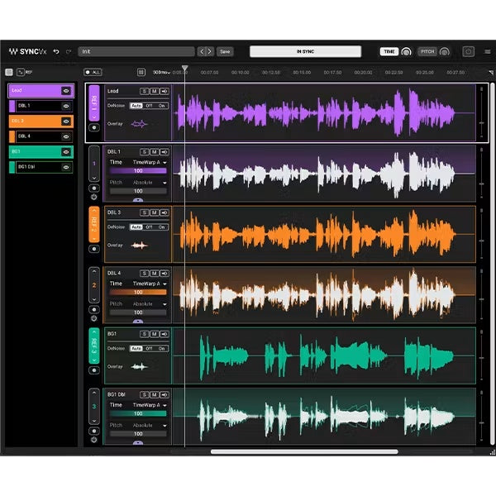The height and width of the screenshot is (496, 496).
Task: Click the Pitch amount knob
Action: [445, 51]
